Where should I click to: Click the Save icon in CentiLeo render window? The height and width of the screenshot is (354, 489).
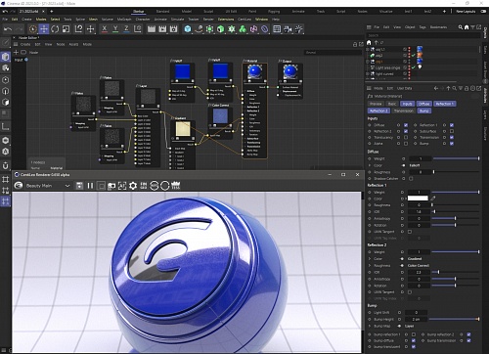[x=79, y=186]
